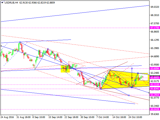Click the 60.3460 price scale value
The image size is (160, 120).
tap(155, 106)
